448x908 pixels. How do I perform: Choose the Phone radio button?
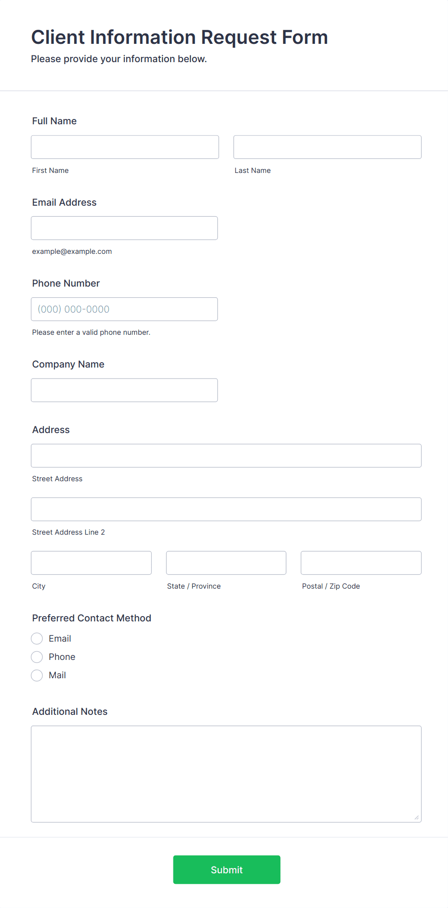pyautogui.click(x=37, y=657)
